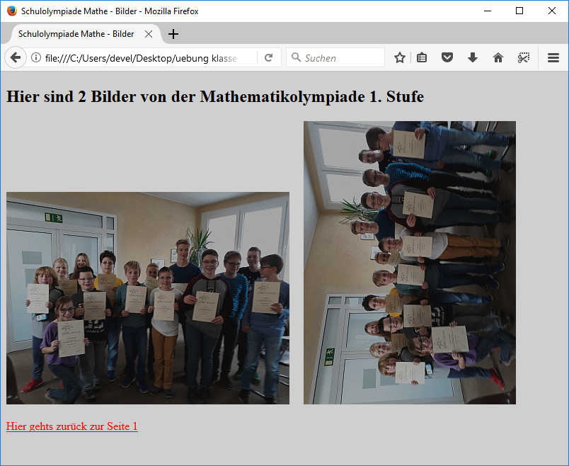The height and width of the screenshot is (466, 569).
Task: Click the Firefox logo in title bar
Action: pos(11,11)
